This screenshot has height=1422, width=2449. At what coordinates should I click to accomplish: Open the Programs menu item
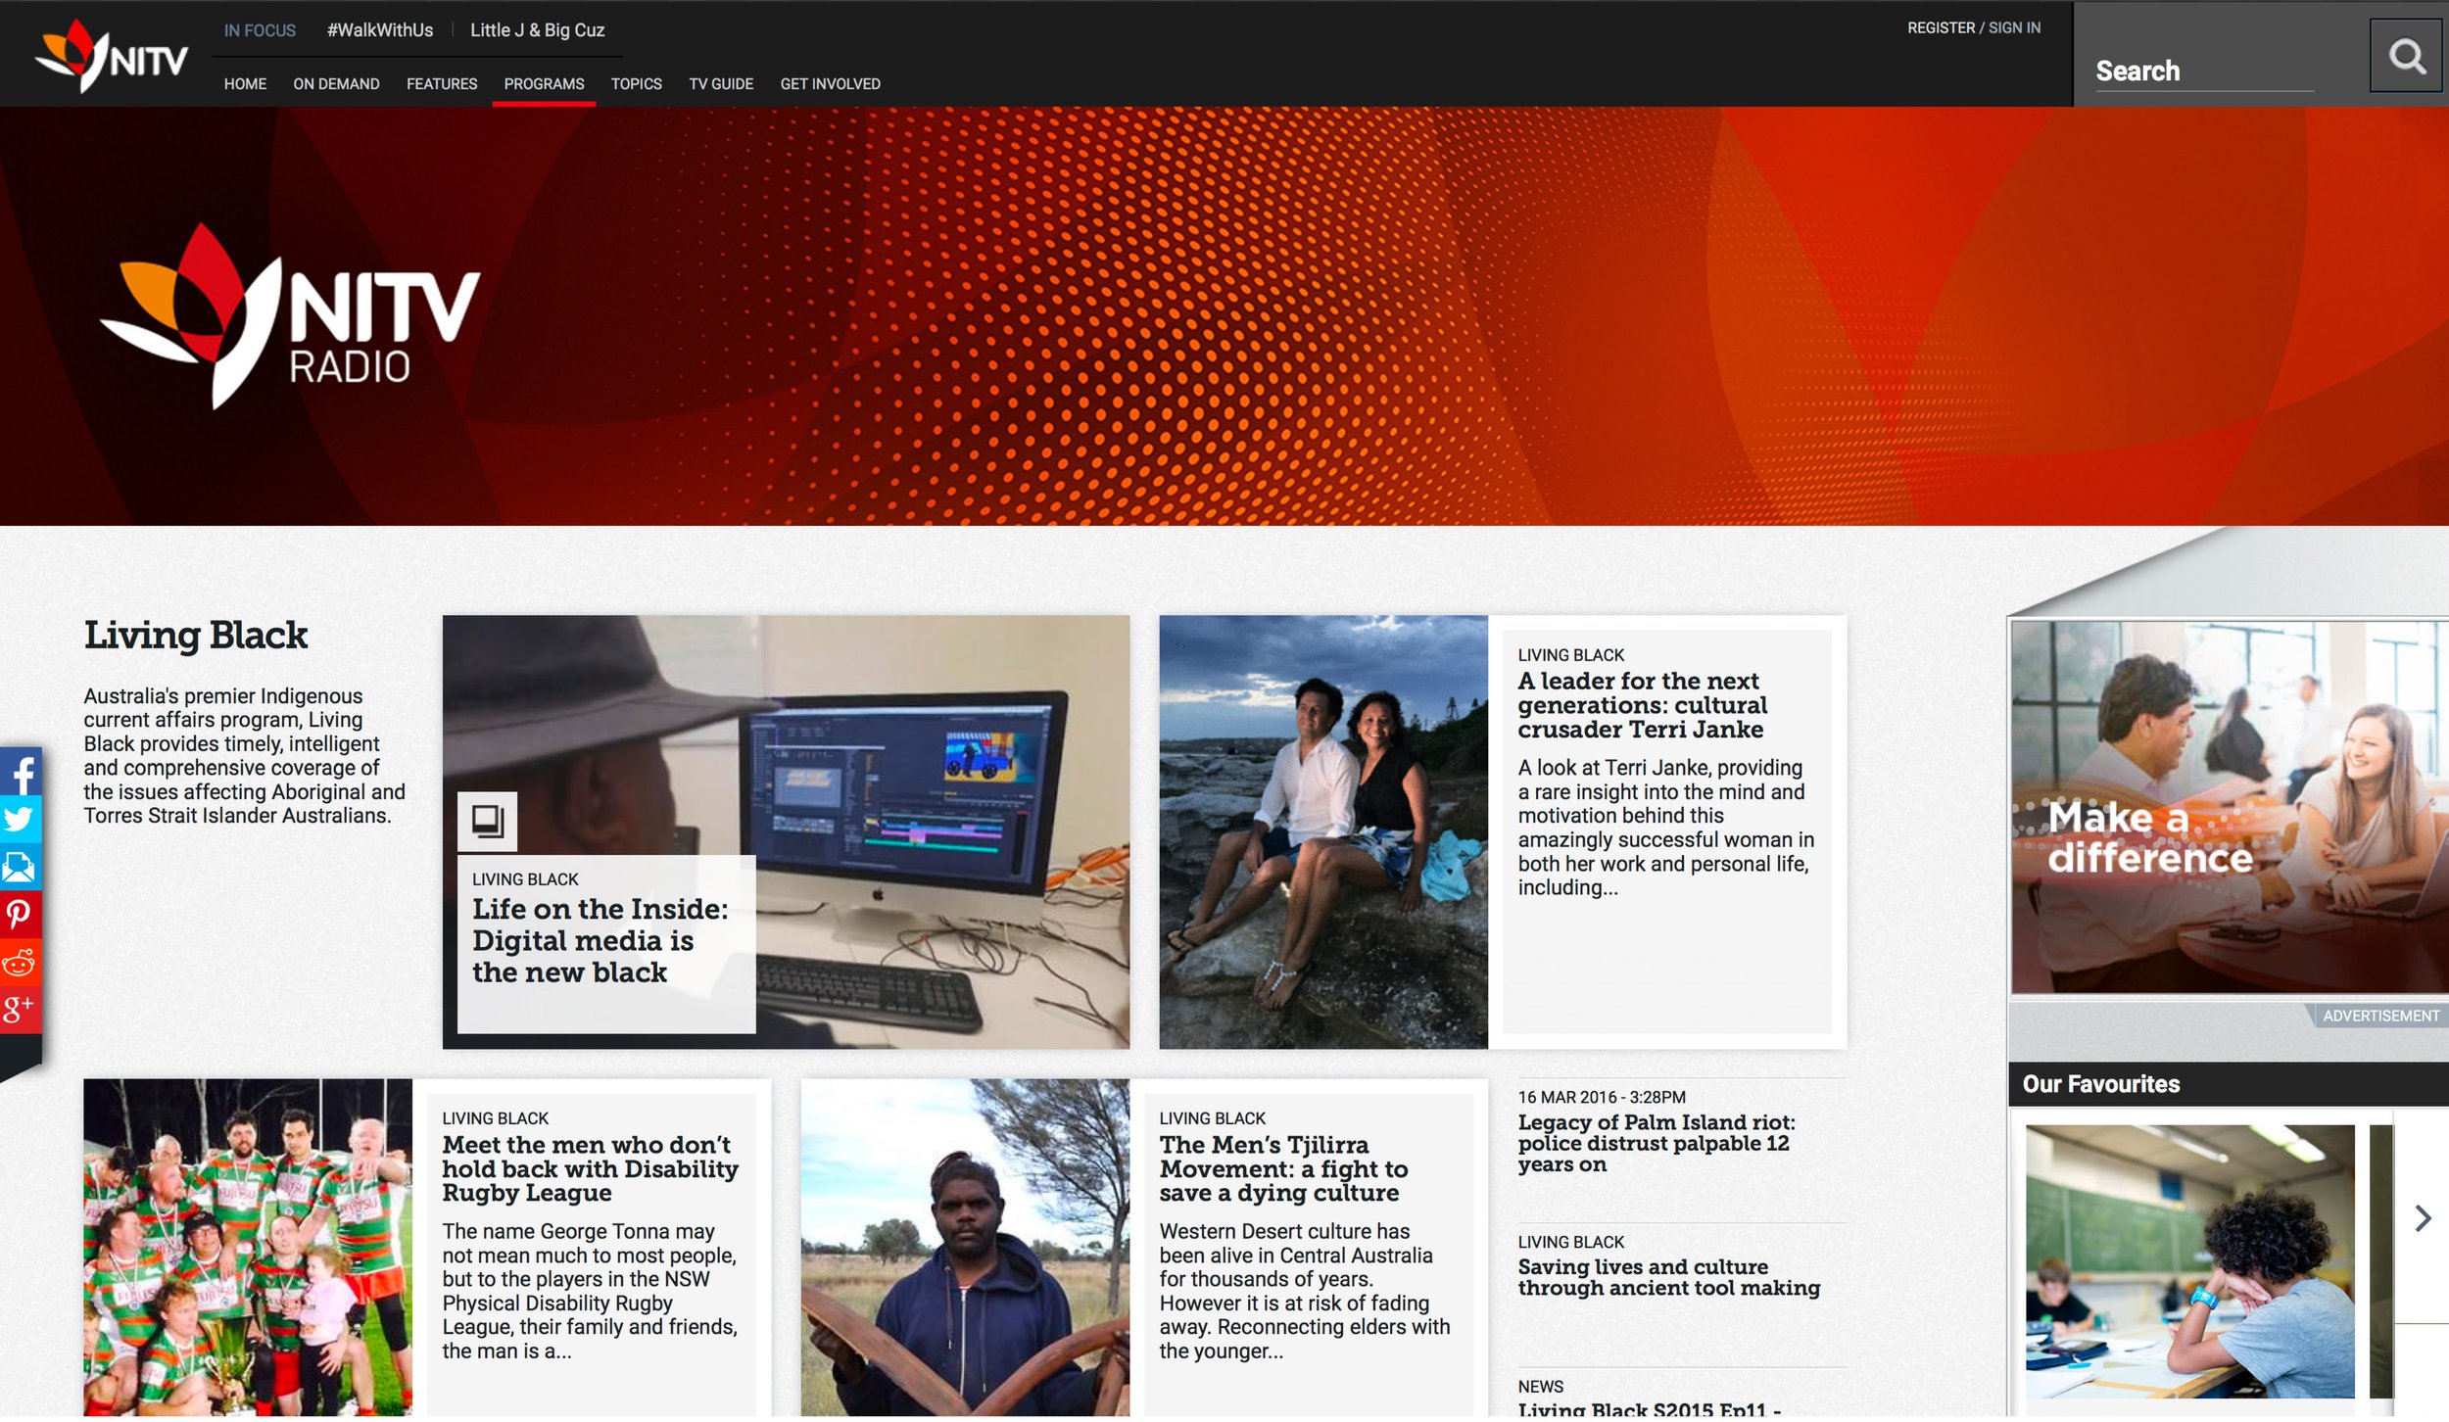[x=544, y=84]
